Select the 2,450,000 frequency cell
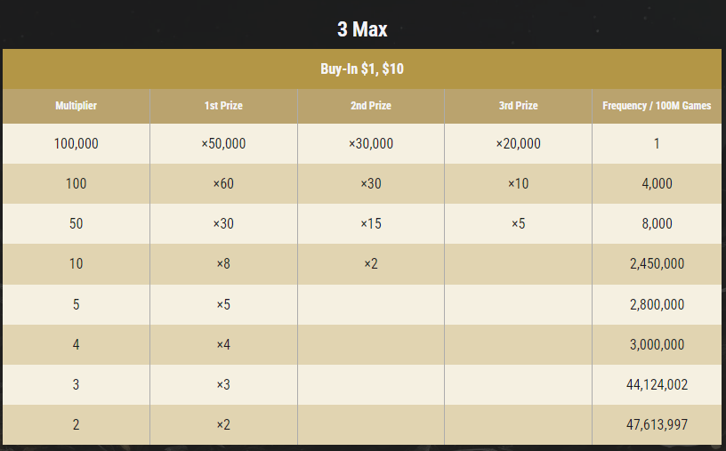This screenshot has width=726, height=451. (x=657, y=264)
